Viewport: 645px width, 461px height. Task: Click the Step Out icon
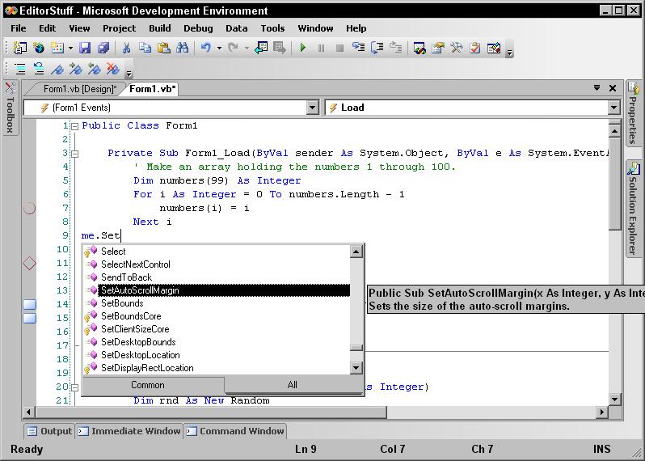[x=396, y=48]
